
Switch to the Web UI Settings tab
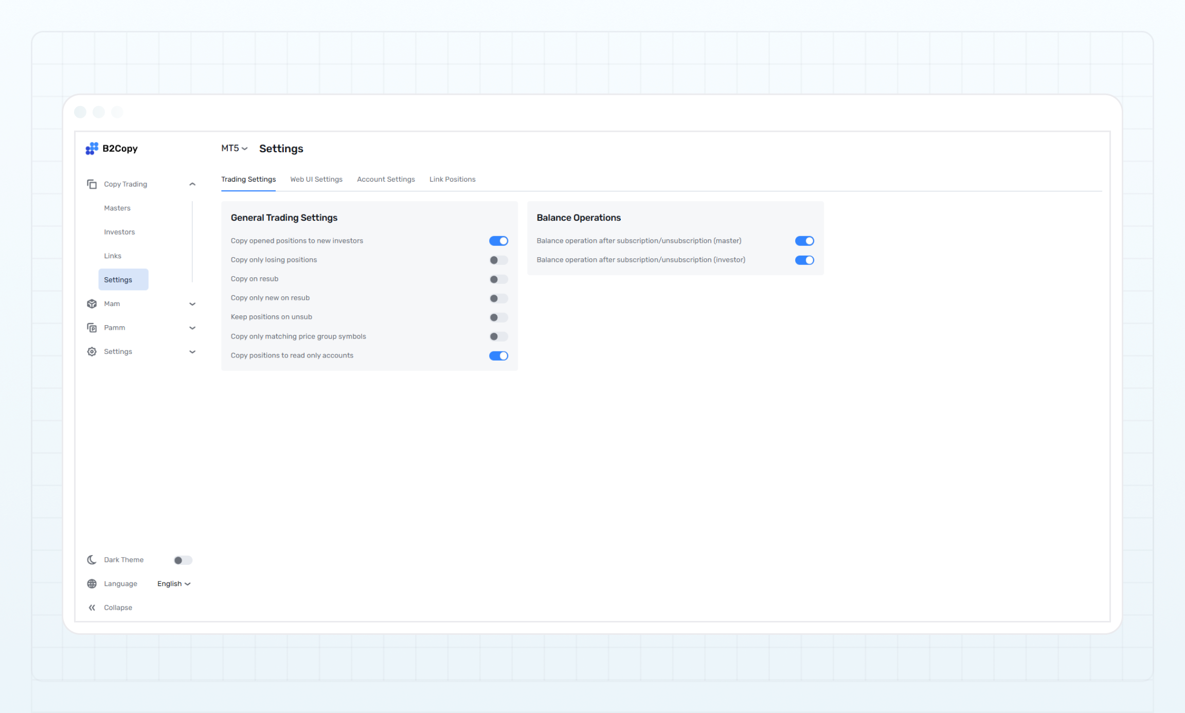(316, 179)
